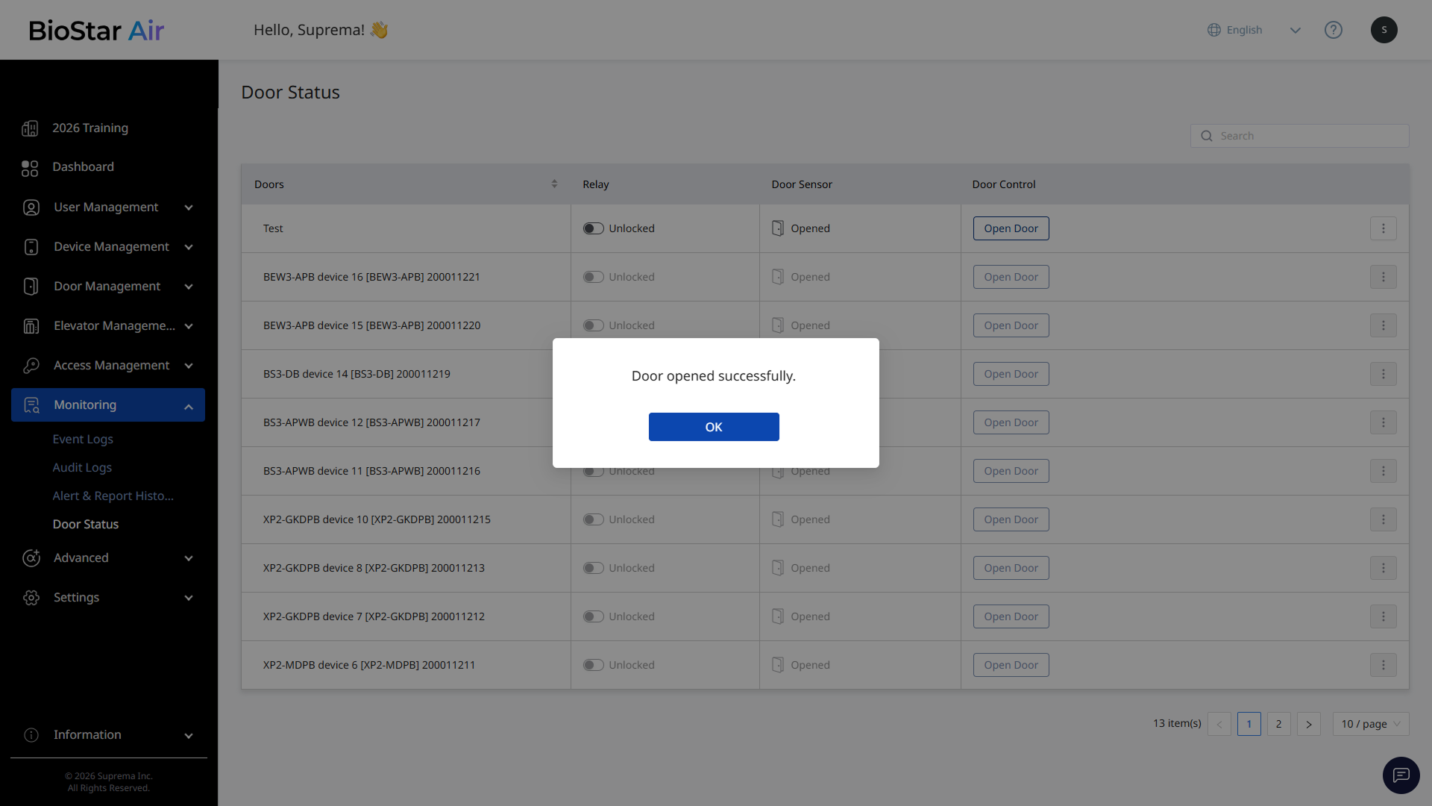Image resolution: width=1432 pixels, height=806 pixels.
Task: Toggle relay switch for BEW3-APB device 16
Action: click(x=593, y=277)
